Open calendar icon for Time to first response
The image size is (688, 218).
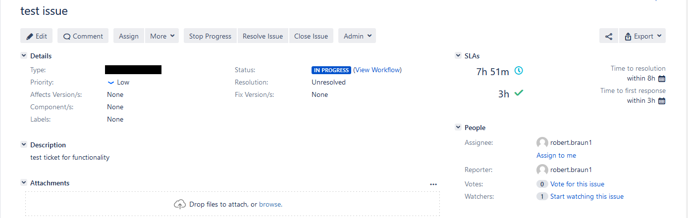[662, 101]
